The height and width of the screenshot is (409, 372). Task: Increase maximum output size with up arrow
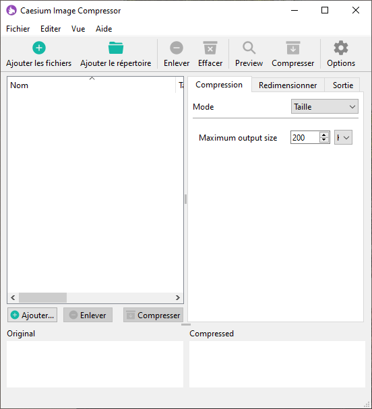[x=324, y=135]
